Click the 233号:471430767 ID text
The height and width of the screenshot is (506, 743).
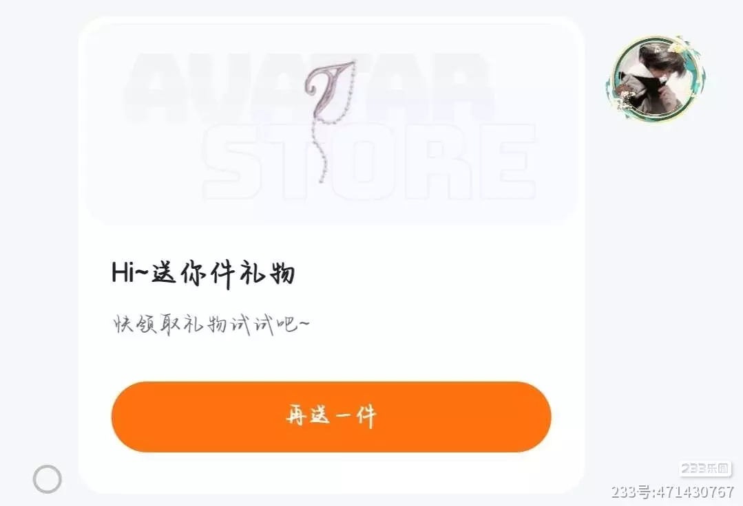[x=672, y=492]
